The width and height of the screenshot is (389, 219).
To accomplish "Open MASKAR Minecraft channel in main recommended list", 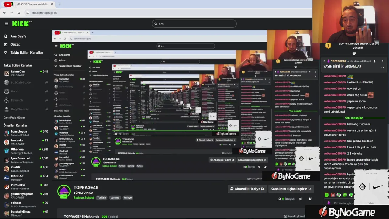I will (x=26, y=178).
